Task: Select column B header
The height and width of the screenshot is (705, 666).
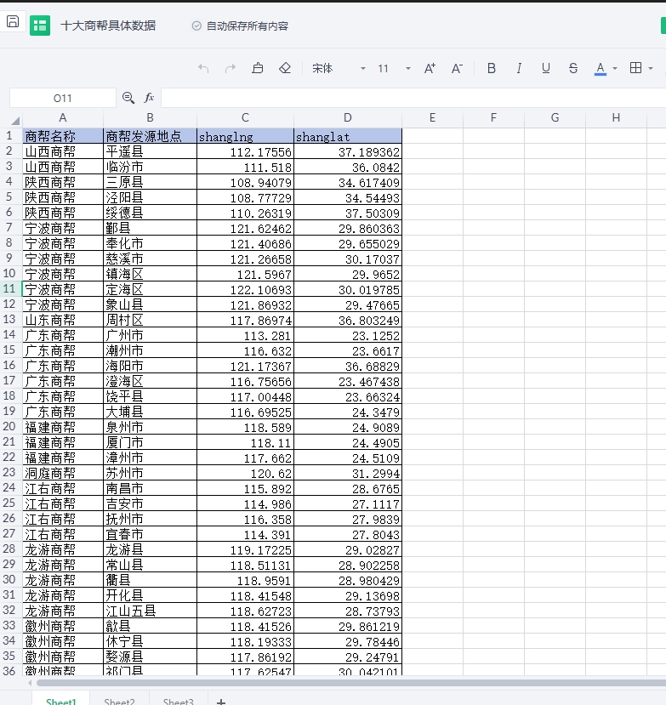Action: 150,118
